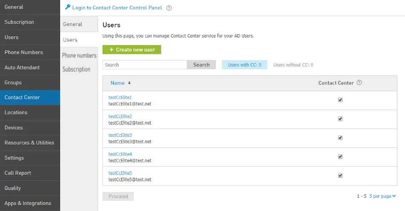Click the testCcElite1@test.net email text
This screenshot has height=211, width=405.
click(130, 104)
